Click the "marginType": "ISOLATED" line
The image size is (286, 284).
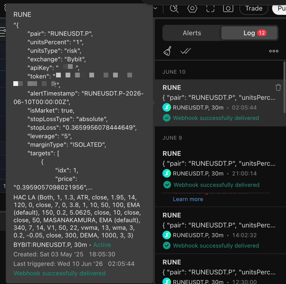pyautogui.click(x=67, y=144)
